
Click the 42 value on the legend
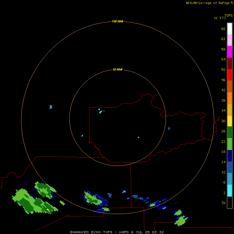pyautogui.click(x=223, y=90)
